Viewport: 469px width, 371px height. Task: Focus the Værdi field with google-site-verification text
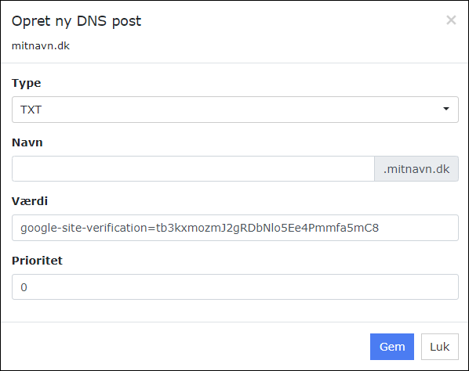(235, 228)
